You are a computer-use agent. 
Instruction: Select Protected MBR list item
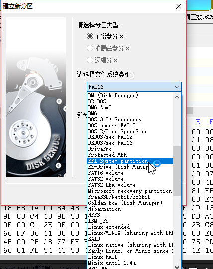point(130,155)
